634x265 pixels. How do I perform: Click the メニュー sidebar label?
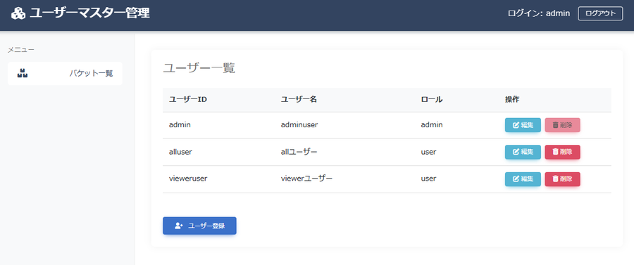click(x=21, y=50)
